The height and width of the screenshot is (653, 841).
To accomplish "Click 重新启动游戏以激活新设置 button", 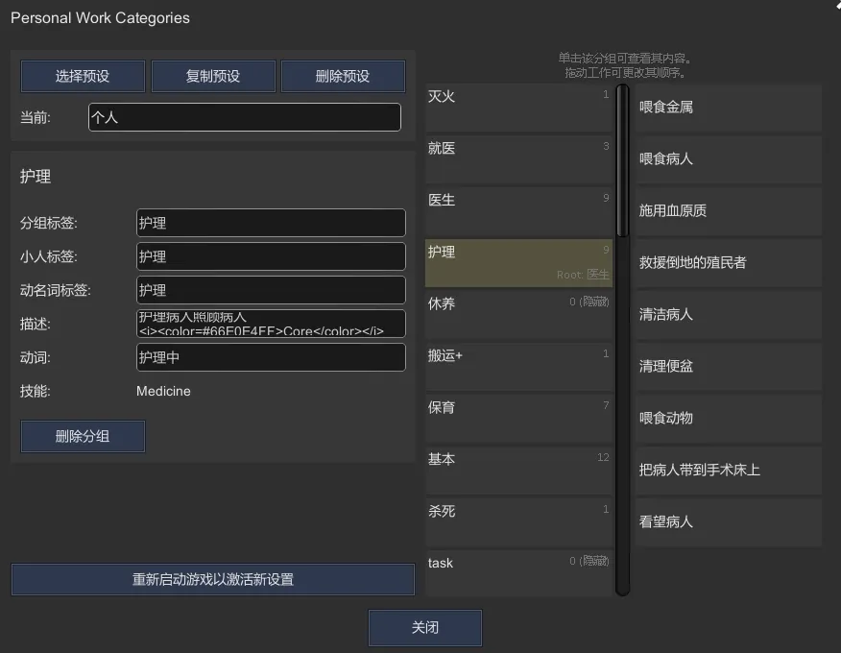I will (213, 580).
